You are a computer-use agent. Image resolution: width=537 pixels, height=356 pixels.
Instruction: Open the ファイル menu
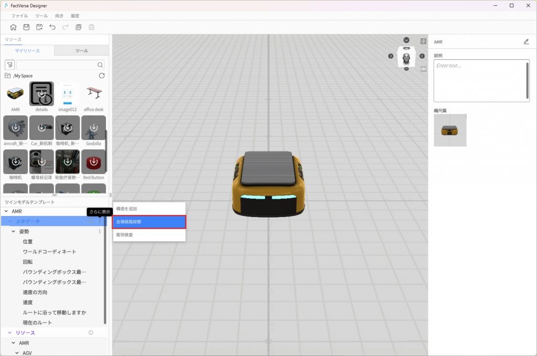(x=19, y=16)
